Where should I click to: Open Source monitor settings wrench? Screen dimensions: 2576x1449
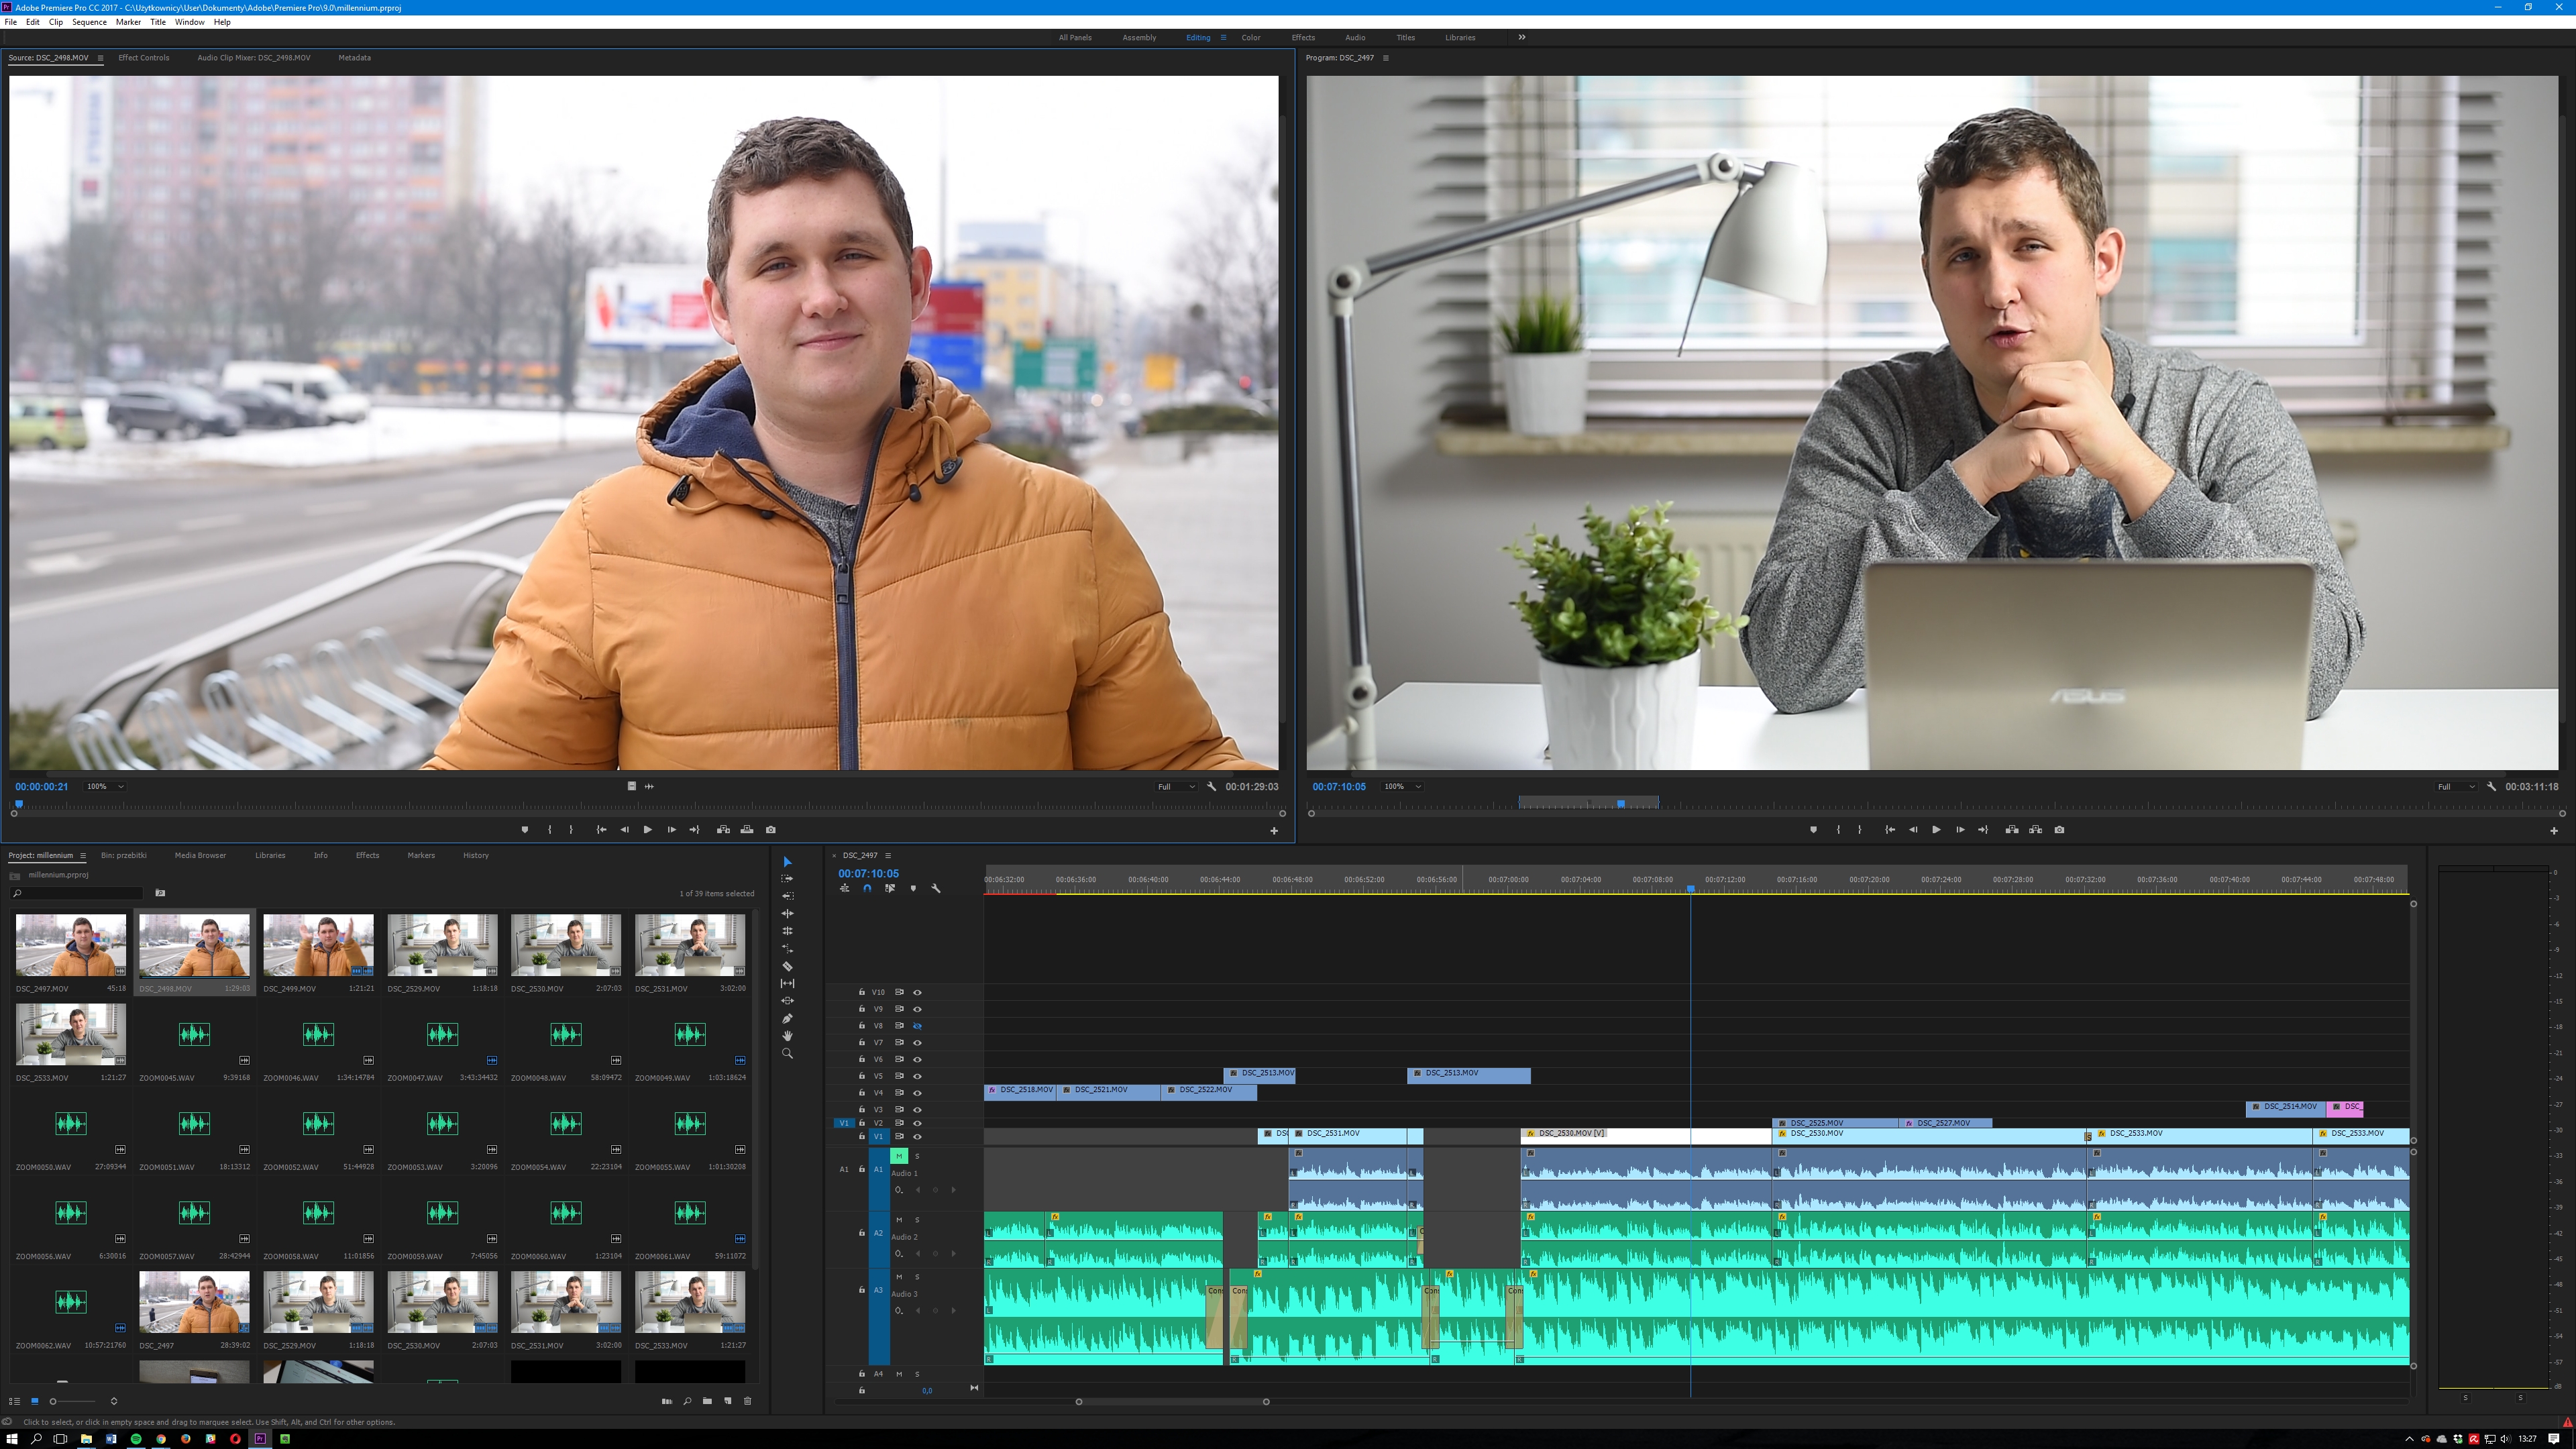tap(1211, 786)
